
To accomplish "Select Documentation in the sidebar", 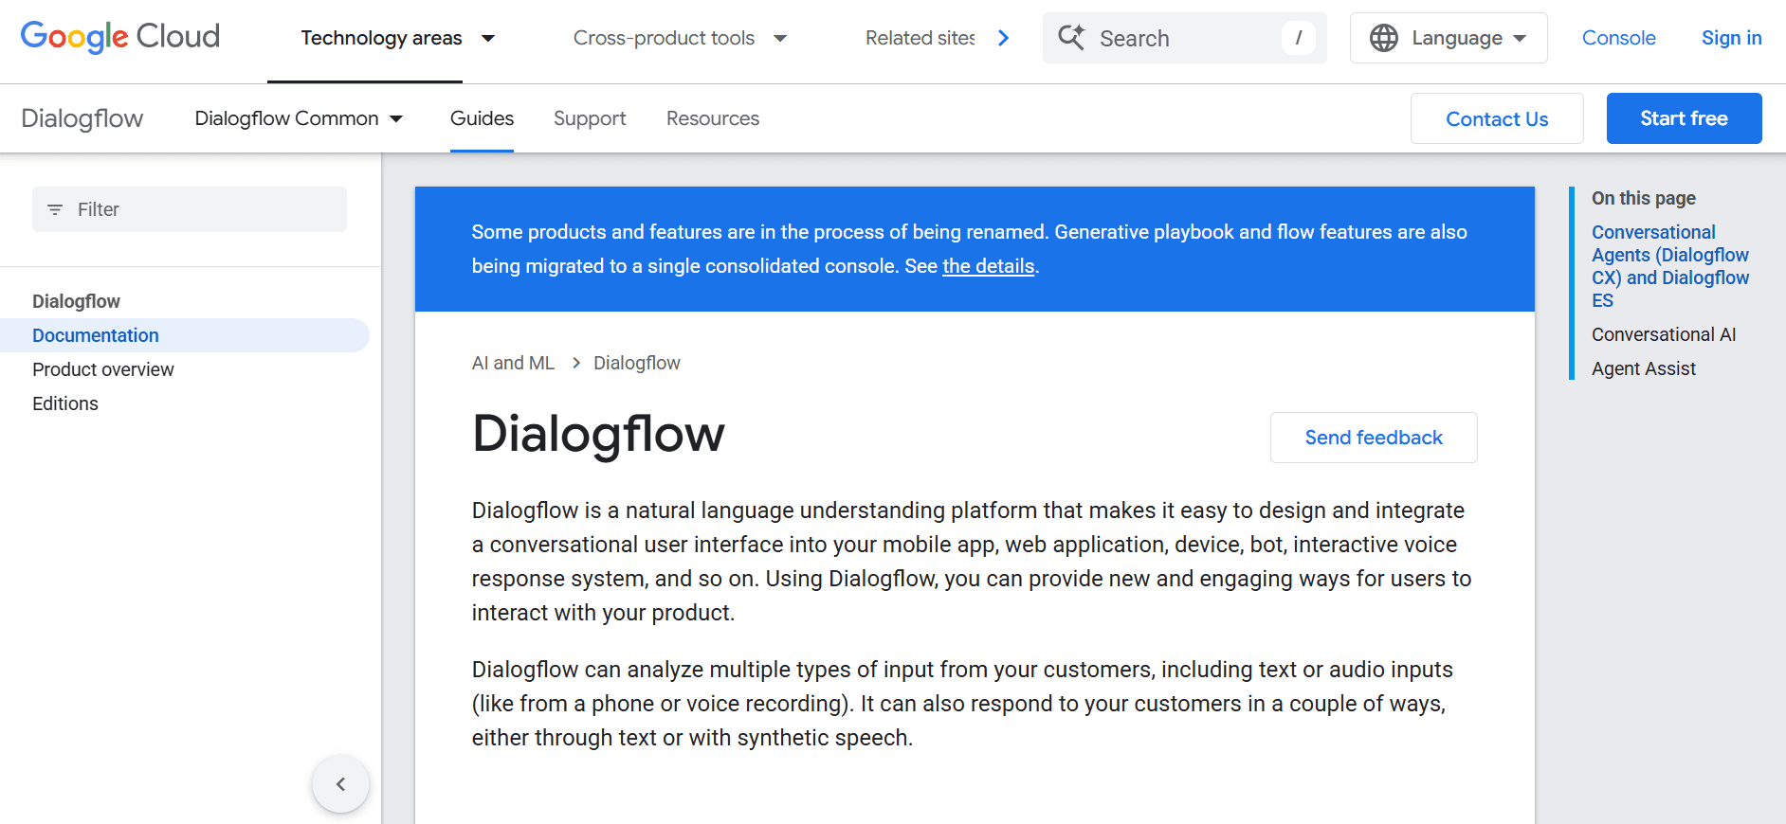I will (185, 335).
